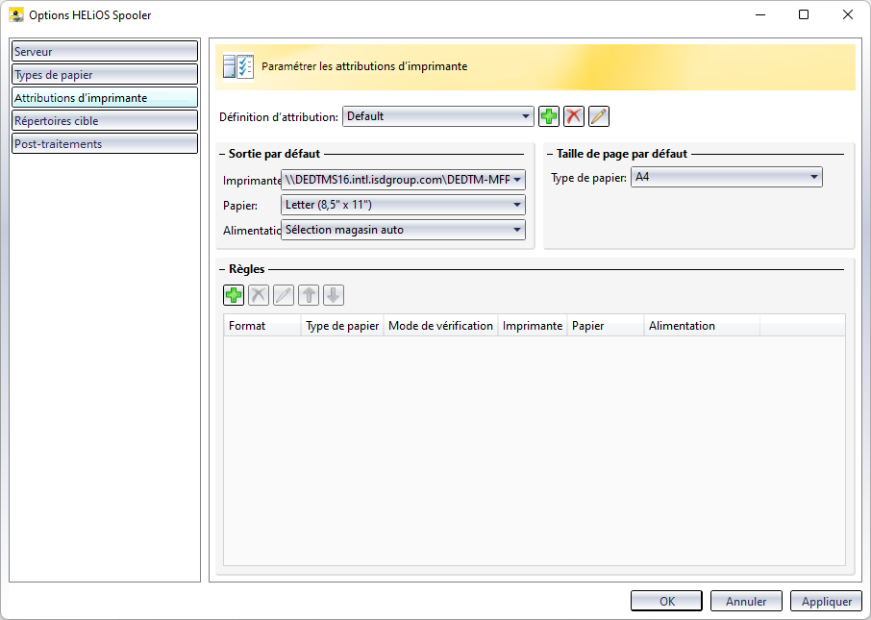This screenshot has width=871, height=620.
Task: Close the Options HELiOS Spooler window
Action: pos(847,15)
